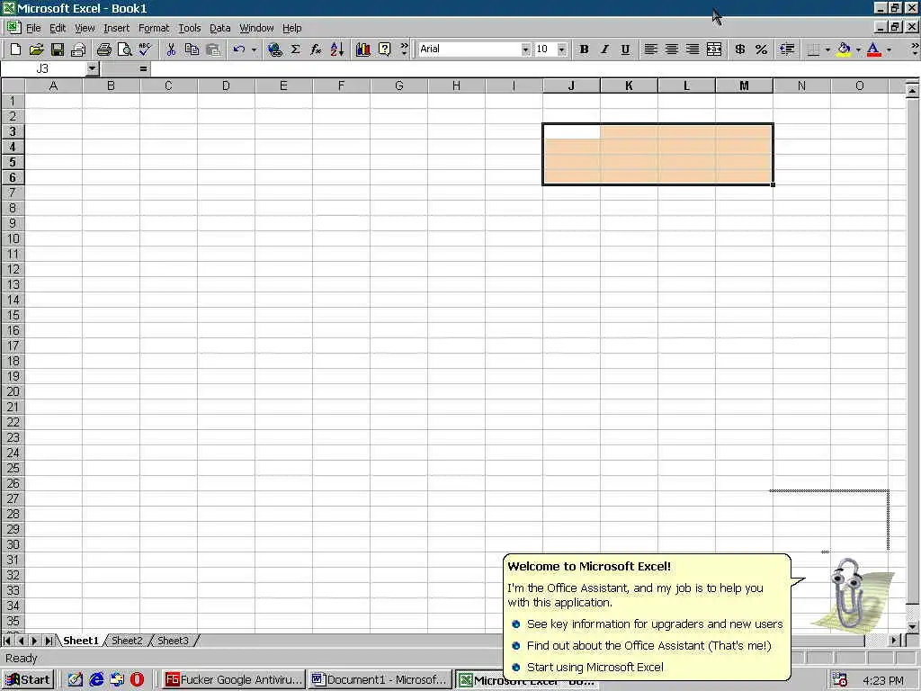
Task: Open the File menu
Action: (33, 28)
